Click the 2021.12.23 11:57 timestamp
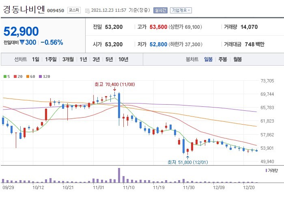Image resolution: width=284 pixels, height=198 pixels. (x=109, y=10)
